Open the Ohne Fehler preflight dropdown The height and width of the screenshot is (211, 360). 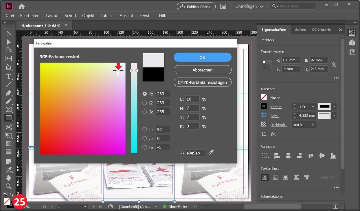tap(195, 207)
